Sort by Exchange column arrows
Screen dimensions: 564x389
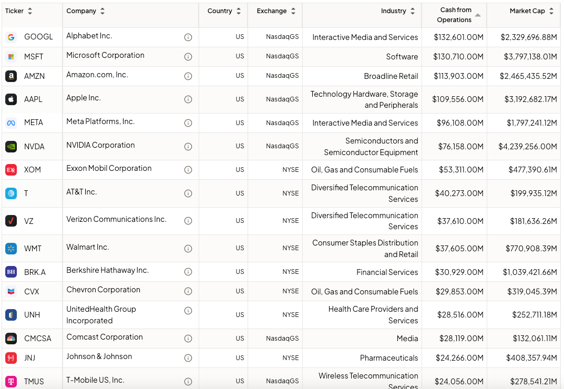pos(293,11)
